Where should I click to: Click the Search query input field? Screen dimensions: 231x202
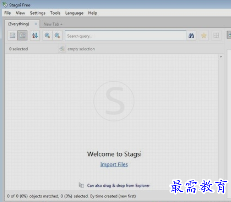pyautogui.click(x=125, y=35)
